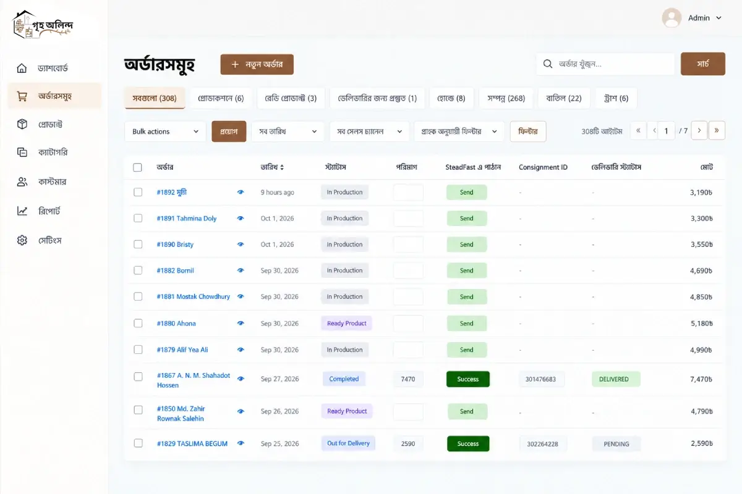Open the ড্যাশবোর্ড home icon in sidebar
Screen dimensions: 742x494
(x=22, y=68)
